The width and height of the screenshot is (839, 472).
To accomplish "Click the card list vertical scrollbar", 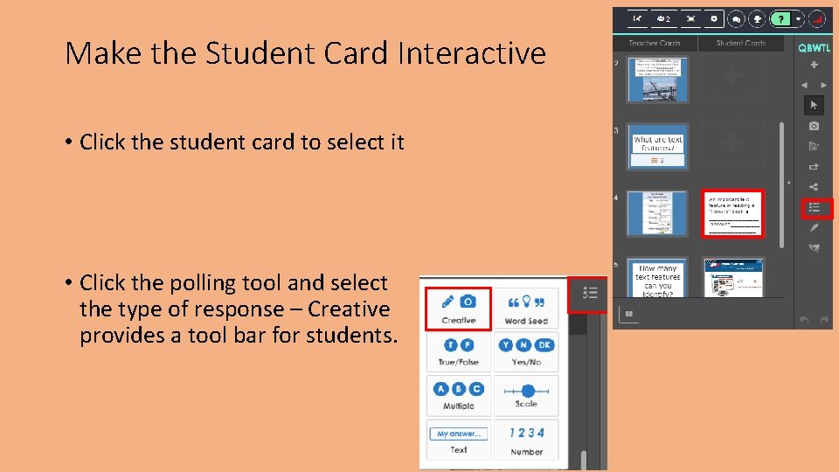I will 781,184.
